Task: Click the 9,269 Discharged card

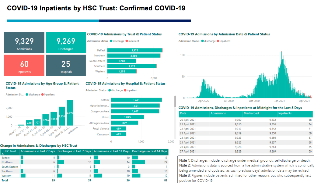Action: (66, 43)
